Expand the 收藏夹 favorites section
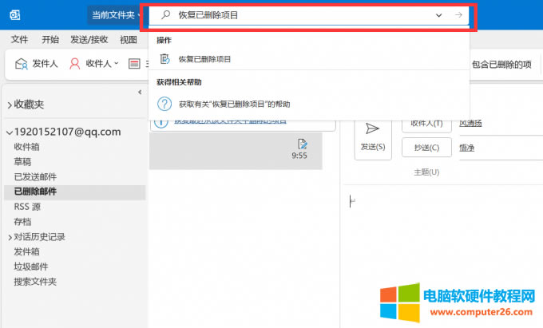Screen dimensions: 543x328 (9, 105)
